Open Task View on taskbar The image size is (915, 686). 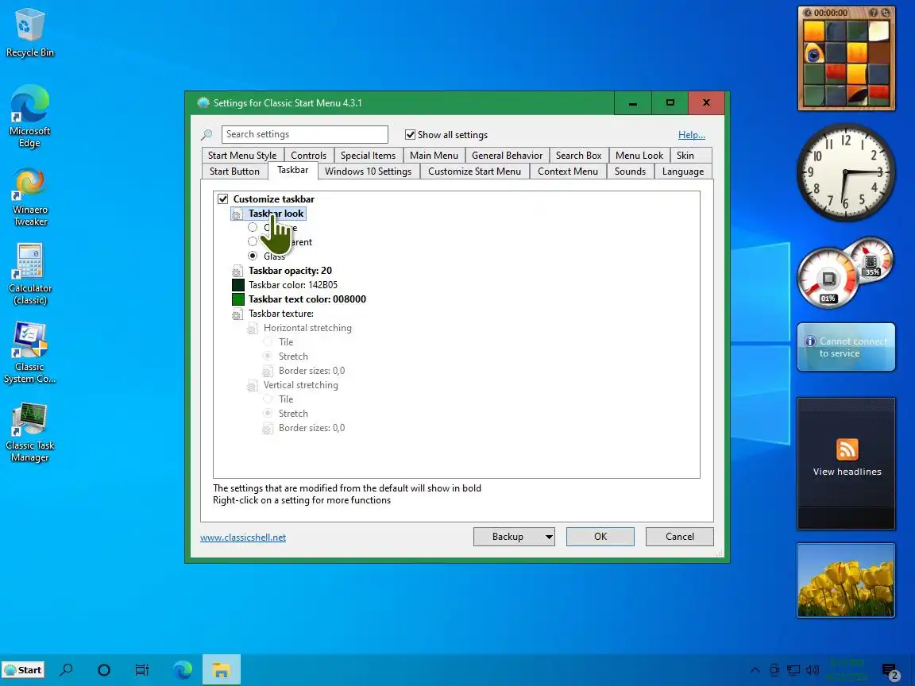[142, 669]
